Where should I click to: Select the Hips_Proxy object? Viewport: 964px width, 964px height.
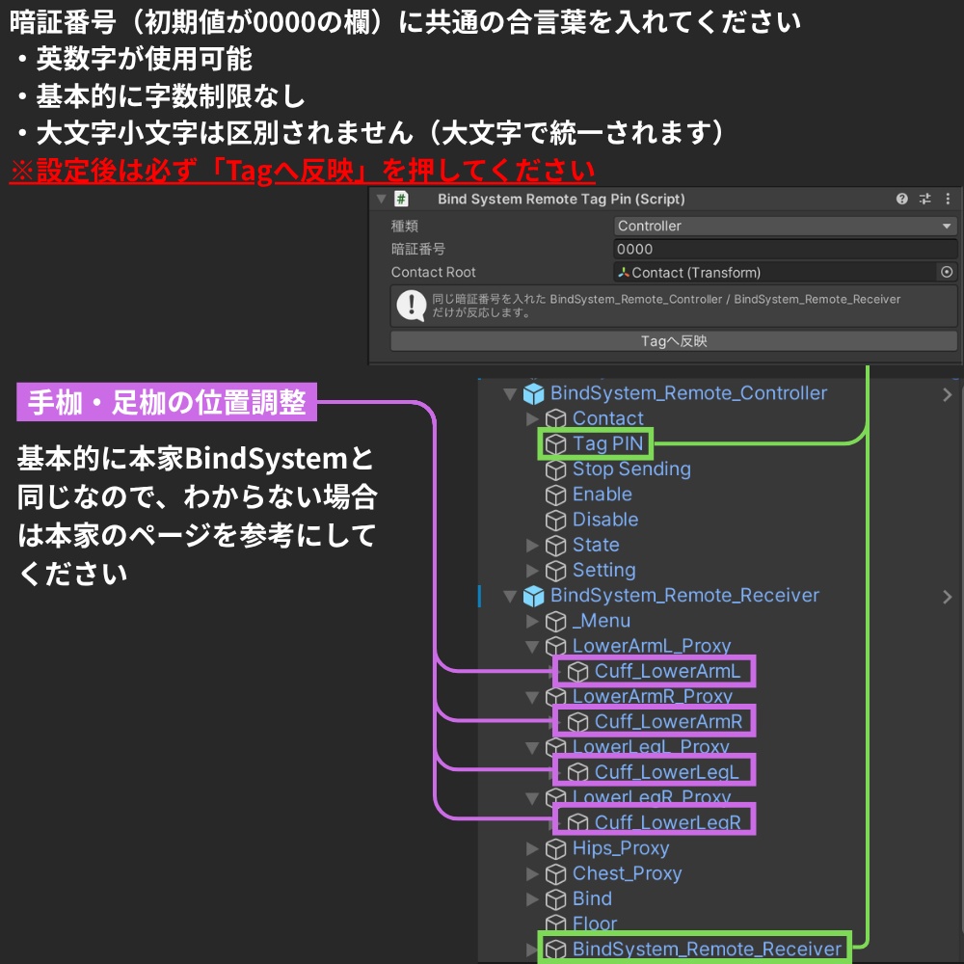pos(620,848)
